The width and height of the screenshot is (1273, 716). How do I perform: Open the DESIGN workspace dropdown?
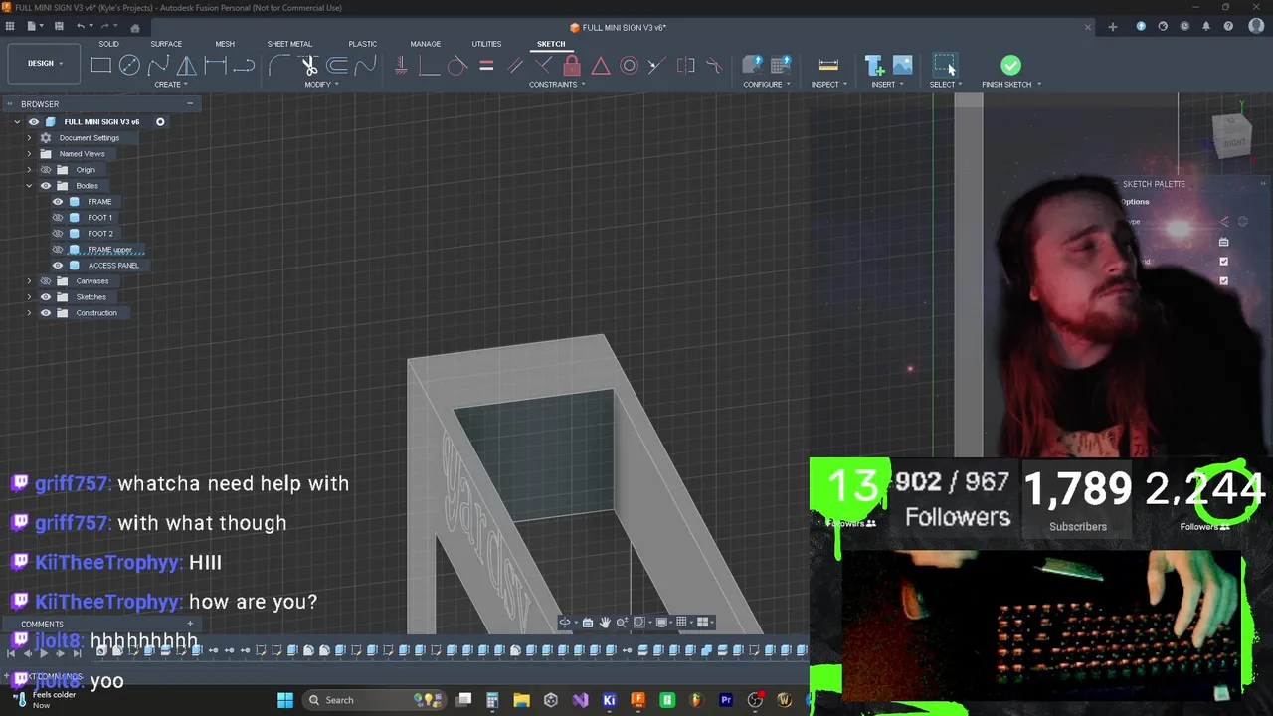[x=45, y=64]
